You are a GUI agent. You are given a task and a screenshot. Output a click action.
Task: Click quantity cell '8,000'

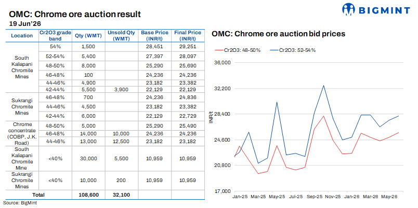coord(88,66)
